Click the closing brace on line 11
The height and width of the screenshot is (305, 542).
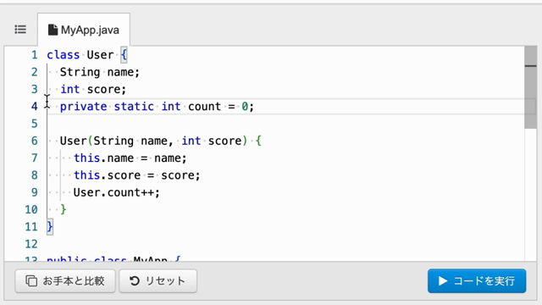click(x=50, y=227)
